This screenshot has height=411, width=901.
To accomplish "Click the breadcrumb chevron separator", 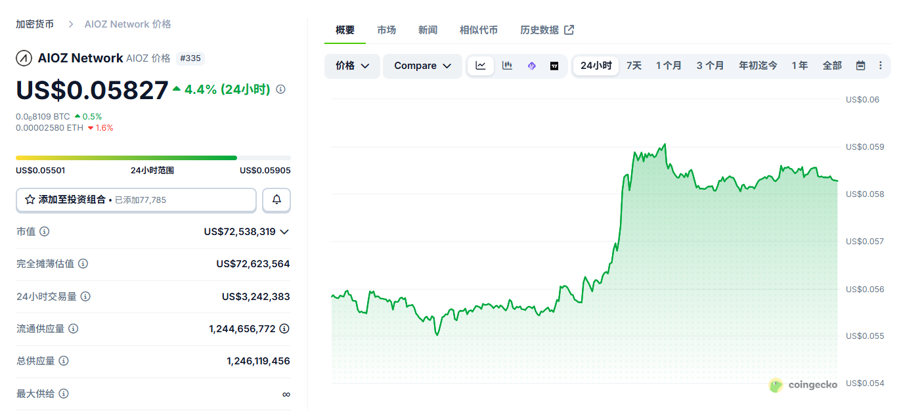I will tap(71, 24).
